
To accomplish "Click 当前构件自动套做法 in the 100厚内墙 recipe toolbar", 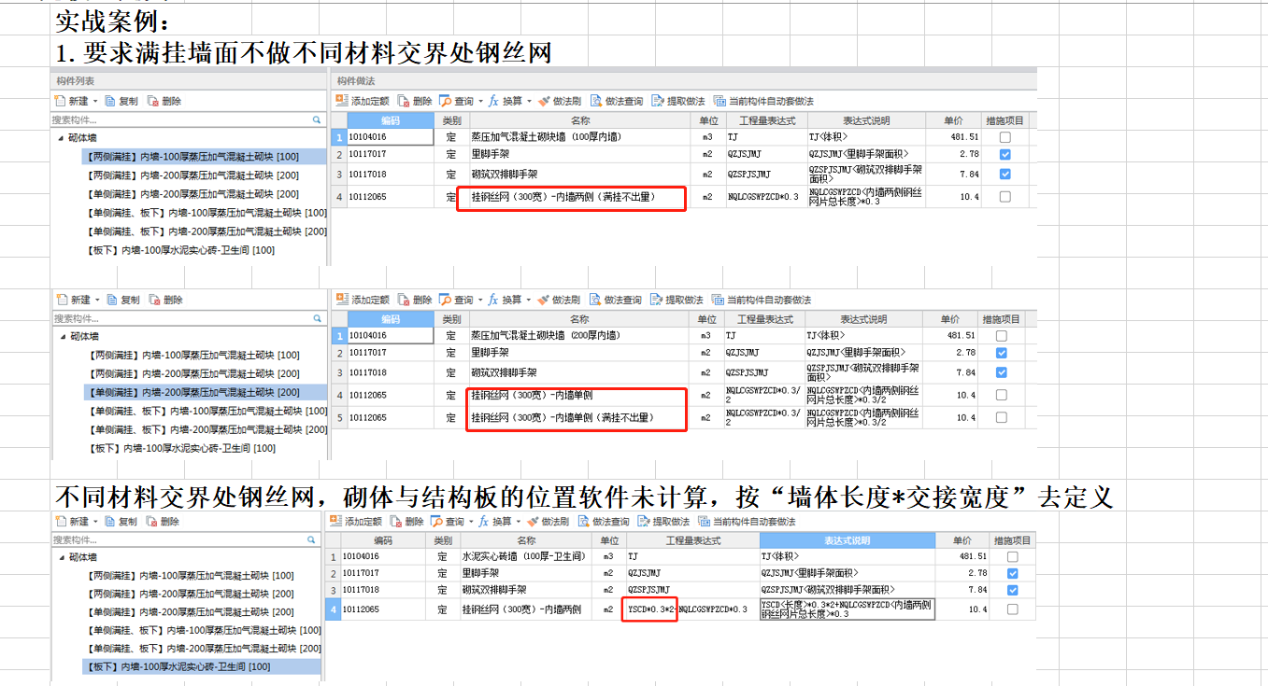I will point(763,101).
